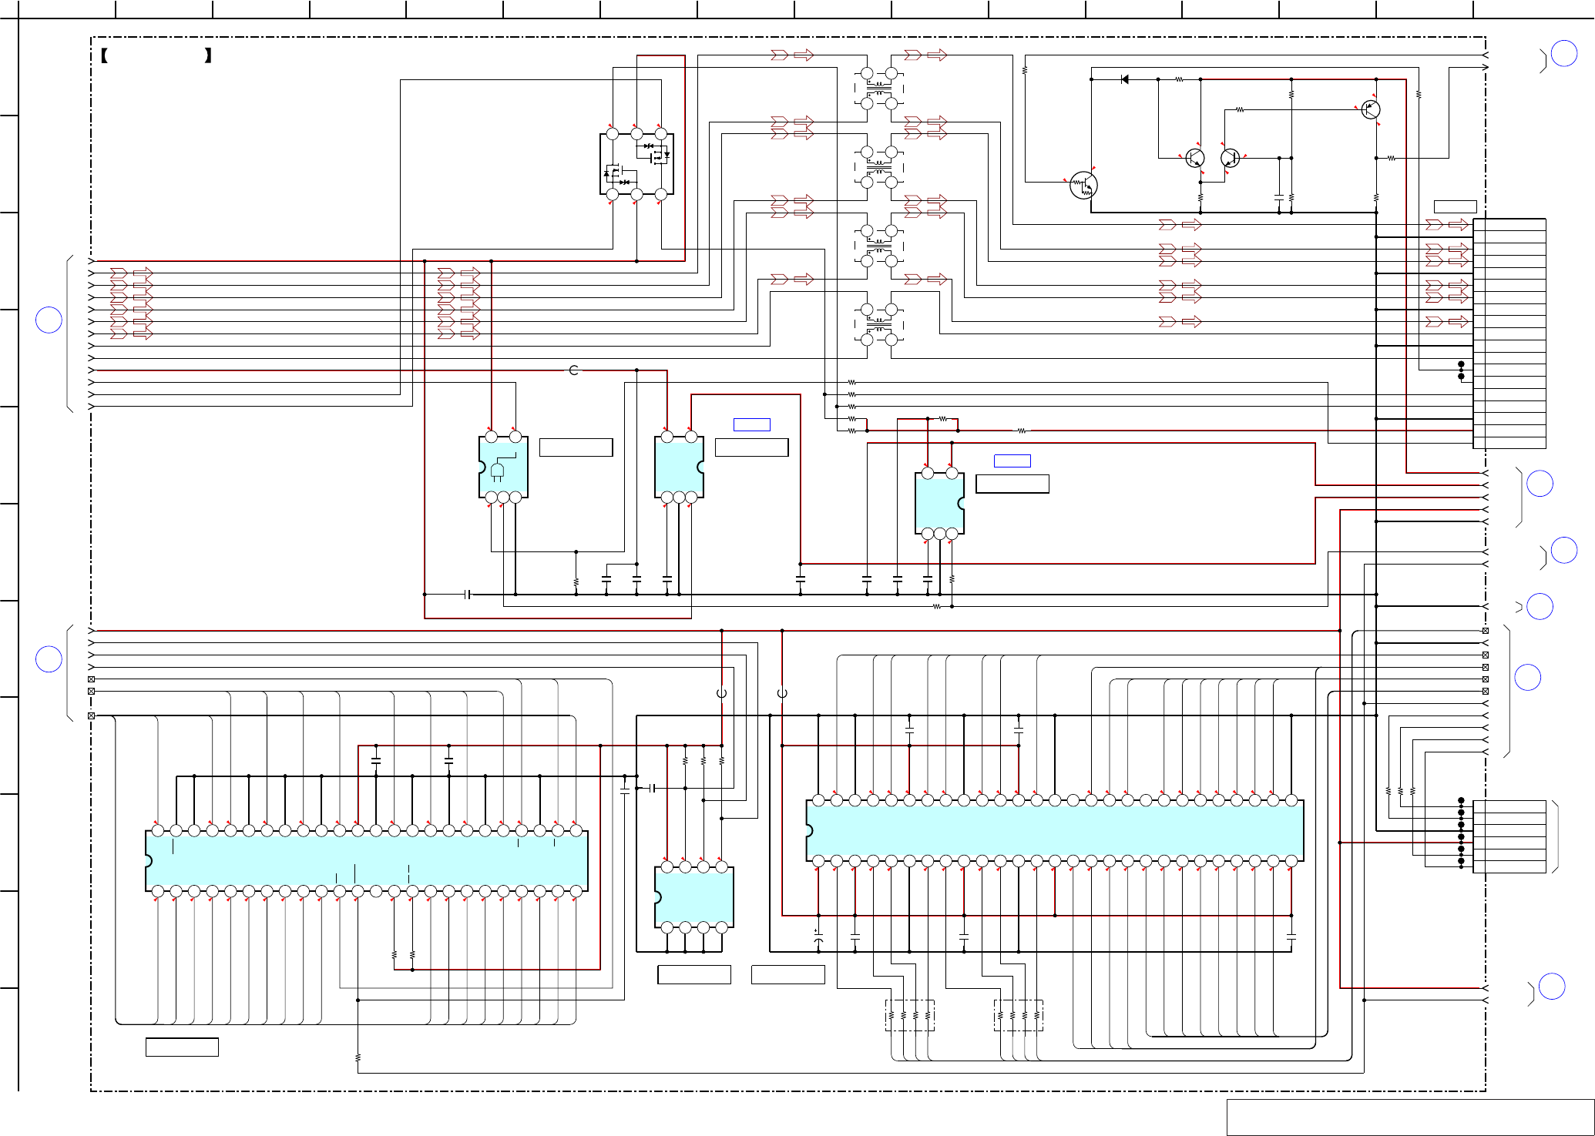The width and height of the screenshot is (1595, 1136).
Task: Click the lower blue circle on the left edge
Action: coord(49,659)
